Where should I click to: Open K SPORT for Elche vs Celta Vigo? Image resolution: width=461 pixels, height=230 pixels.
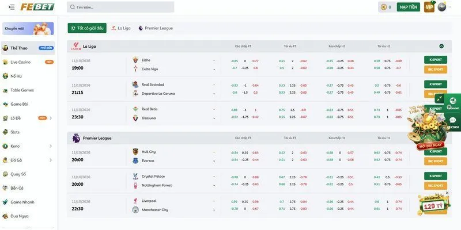tap(436, 60)
